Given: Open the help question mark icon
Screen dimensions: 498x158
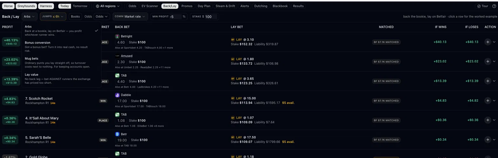Looking at the screenshot, I should click(x=494, y=6).
